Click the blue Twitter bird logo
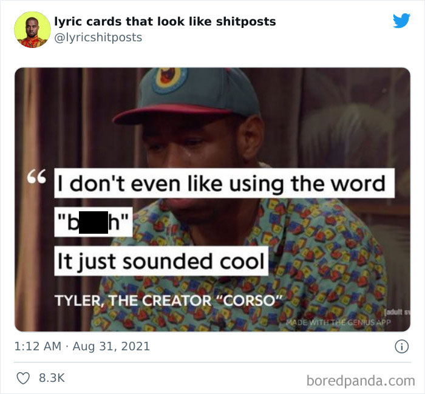The image size is (425, 394). click(x=401, y=20)
